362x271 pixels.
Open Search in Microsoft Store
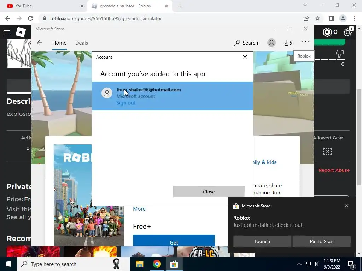pyautogui.click(x=246, y=43)
